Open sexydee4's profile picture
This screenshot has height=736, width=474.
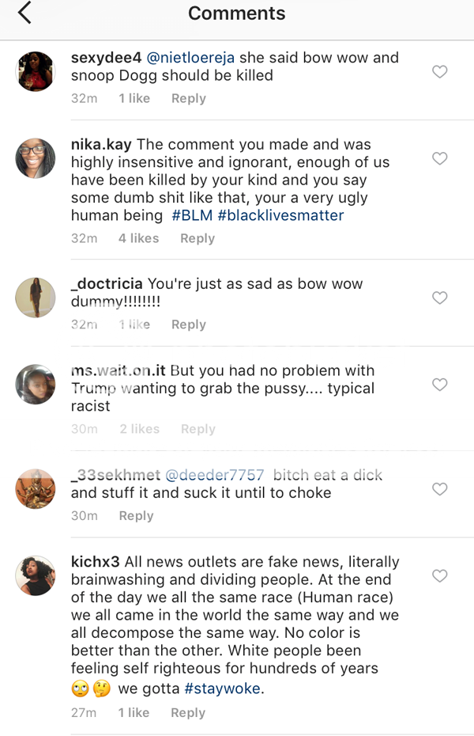(x=36, y=72)
